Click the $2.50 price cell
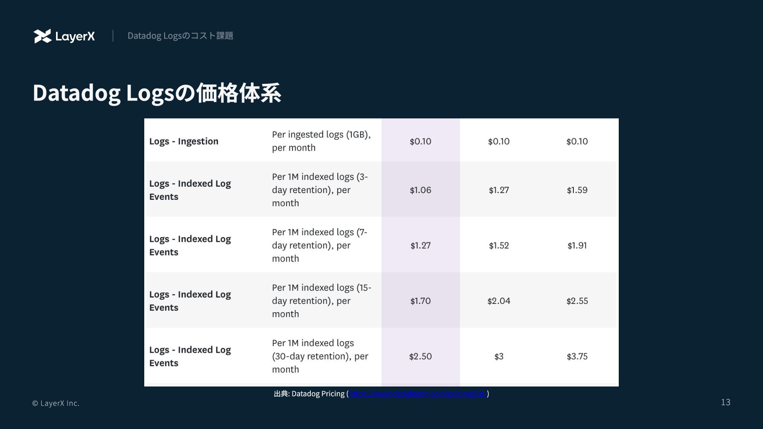The width and height of the screenshot is (763, 429). (420, 356)
